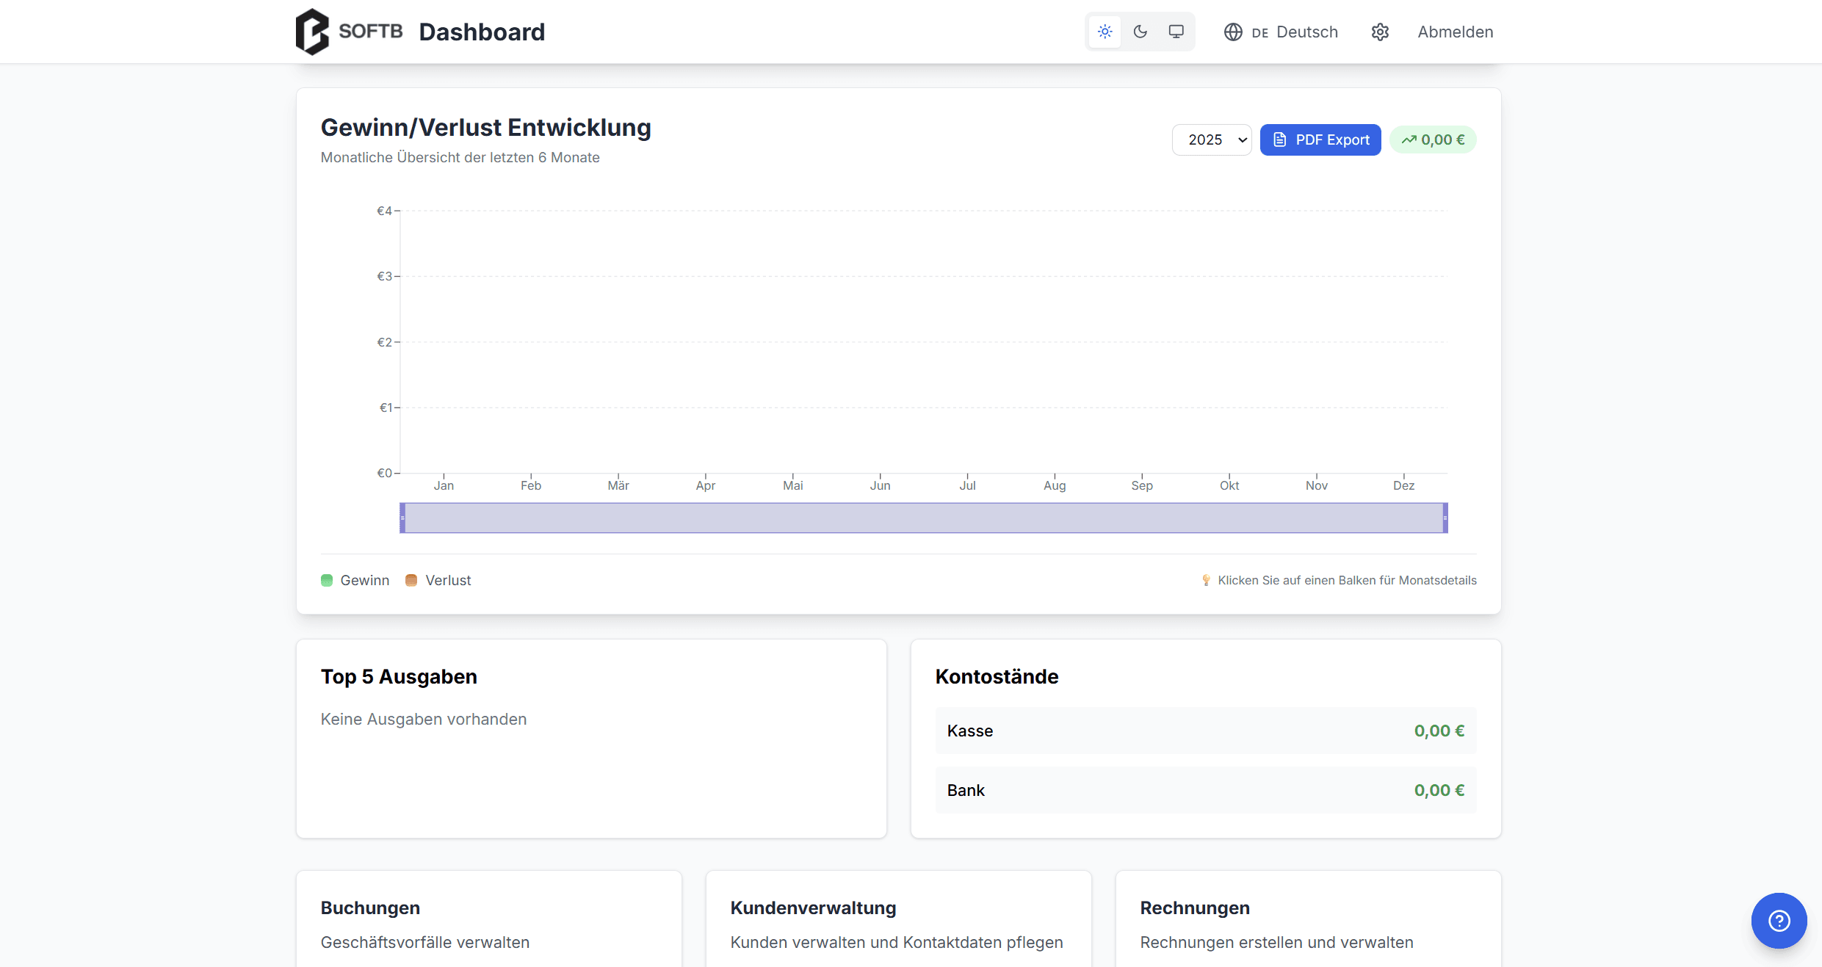Click left handle of chart range brush
1822x967 pixels.
402,518
